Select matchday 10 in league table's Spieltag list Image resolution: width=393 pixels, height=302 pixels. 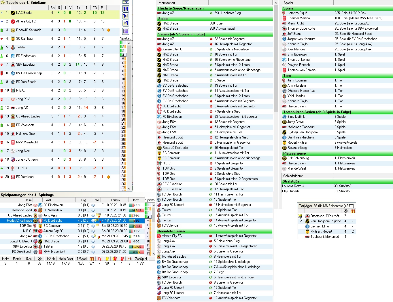123,79
